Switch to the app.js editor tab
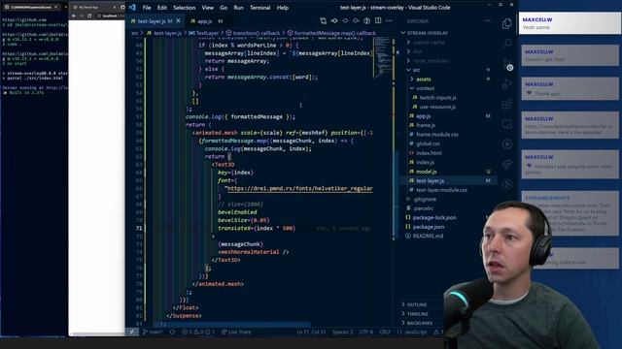The image size is (622, 349). [x=206, y=21]
